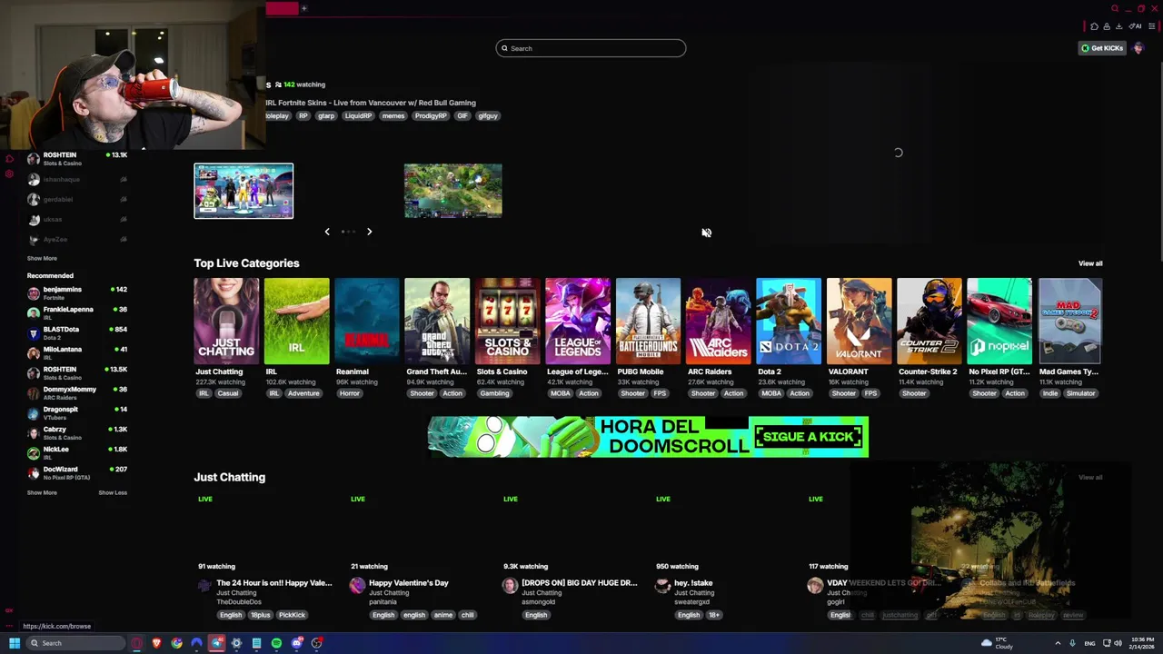Click the Horror tag under Reanimal
Screen dimensions: 1163x654
(350, 393)
